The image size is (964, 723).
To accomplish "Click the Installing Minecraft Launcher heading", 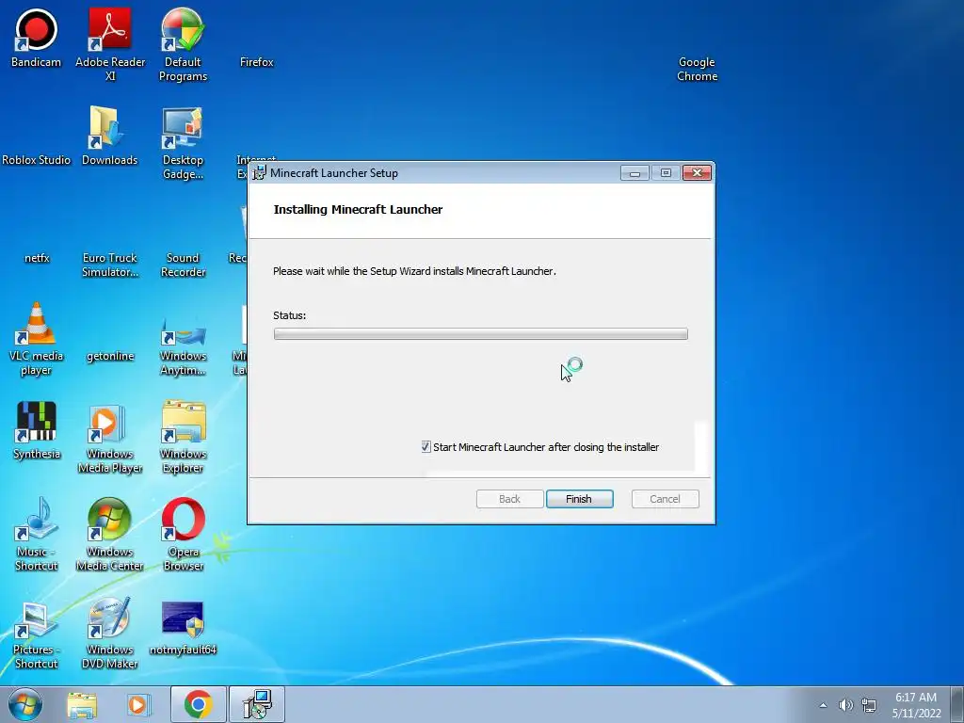I will pyautogui.click(x=358, y=209).
